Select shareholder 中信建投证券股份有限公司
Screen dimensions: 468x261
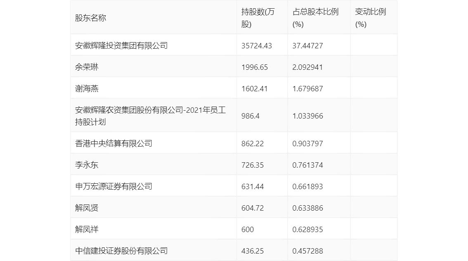point(121,251)
